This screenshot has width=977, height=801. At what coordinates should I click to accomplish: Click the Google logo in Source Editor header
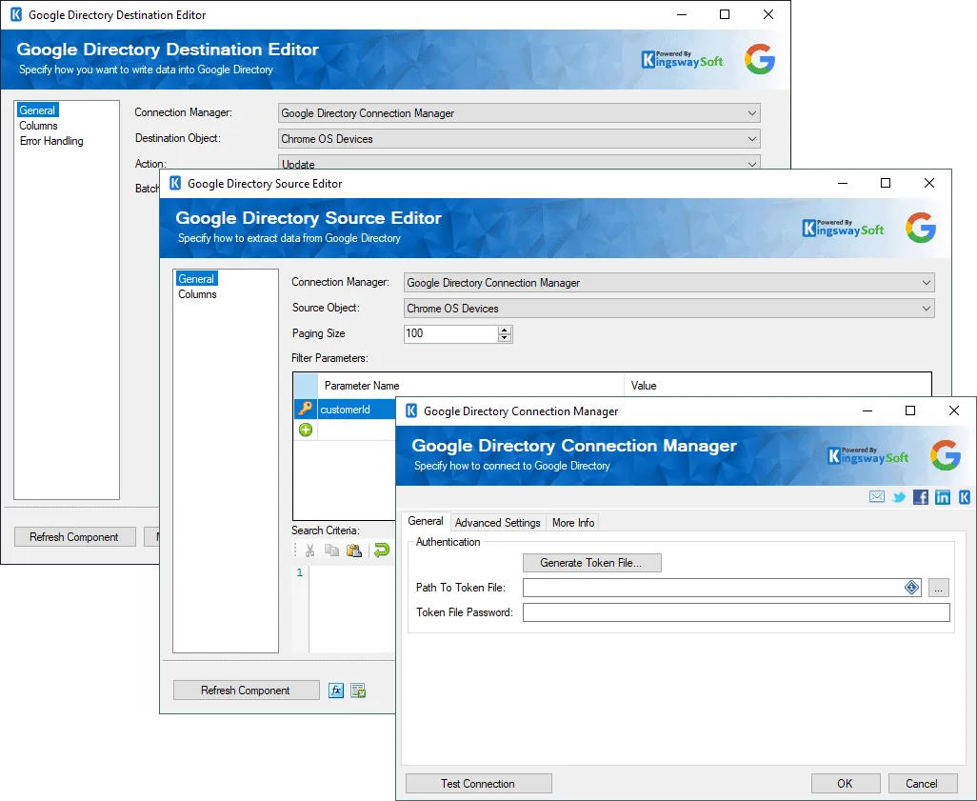click(921, 228)
